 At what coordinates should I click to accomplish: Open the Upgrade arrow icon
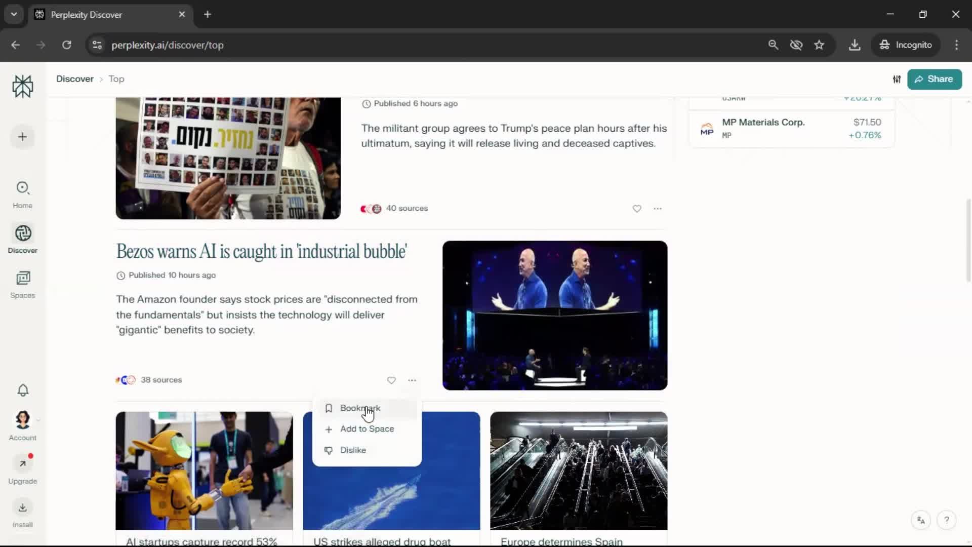click(x=23, y=463)
